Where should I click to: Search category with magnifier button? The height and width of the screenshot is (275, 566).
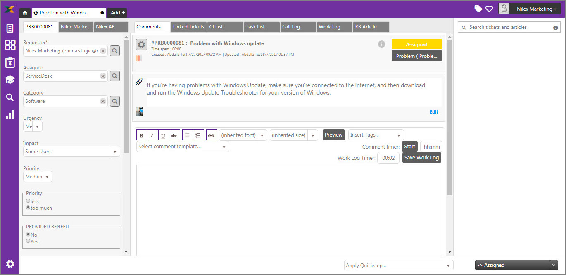[x=115, y=101]
